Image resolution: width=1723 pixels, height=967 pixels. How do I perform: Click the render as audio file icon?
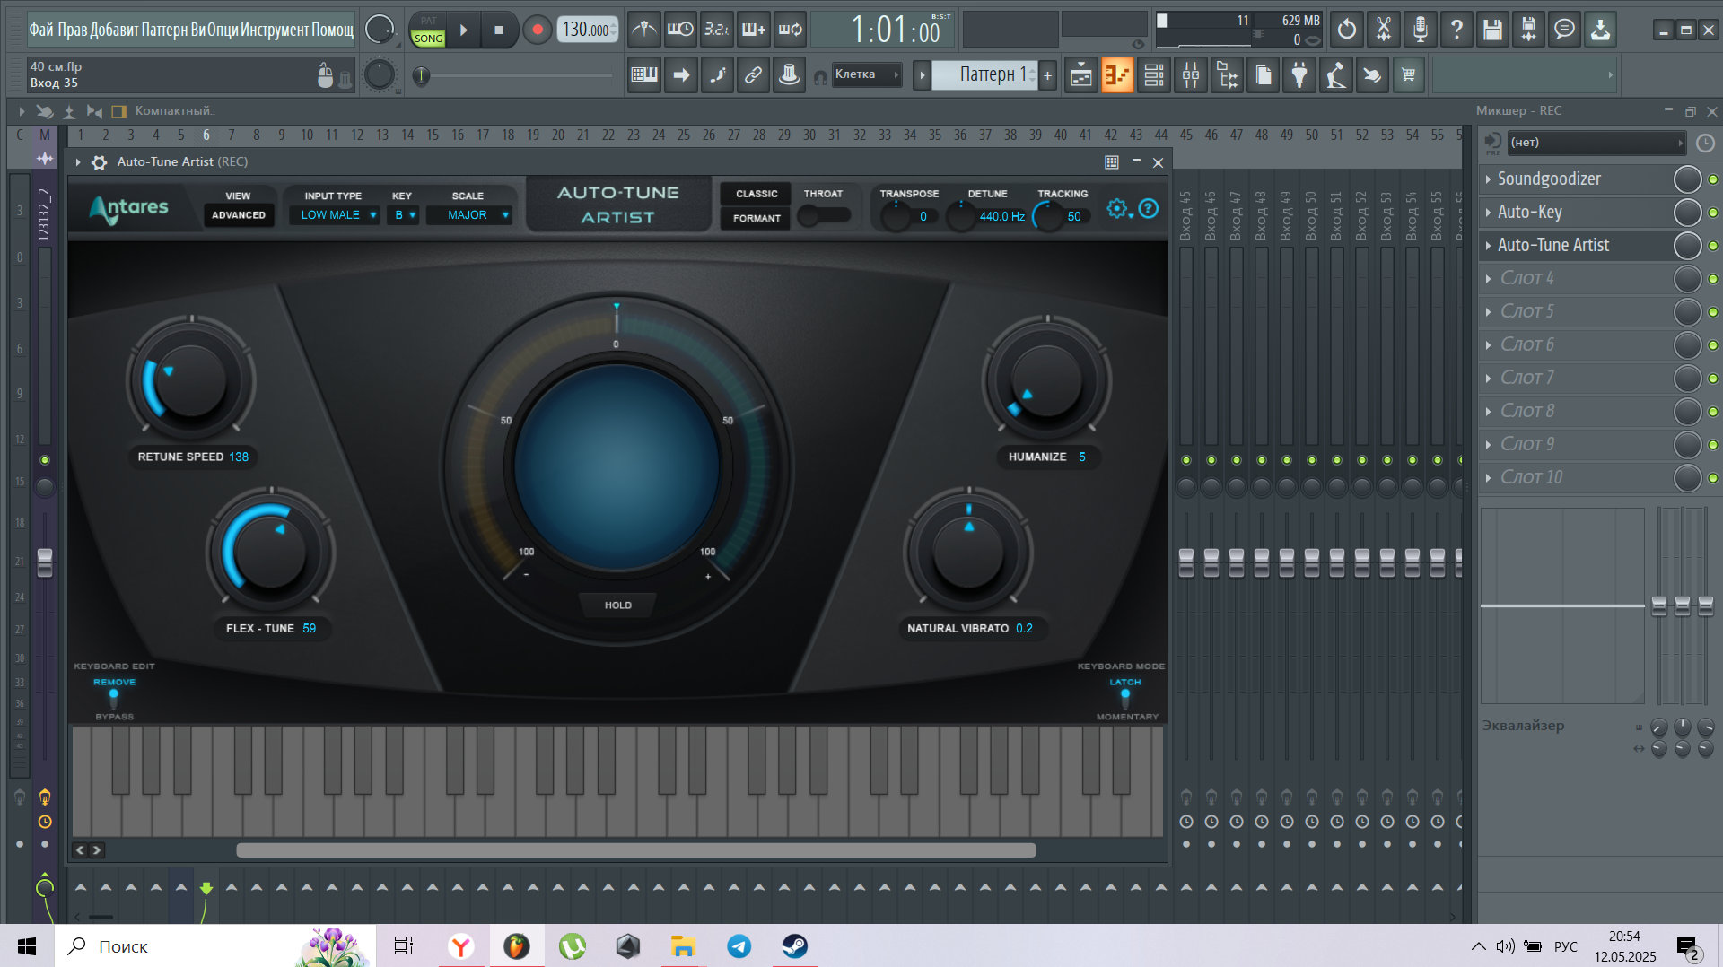[x=1529, y=30]
